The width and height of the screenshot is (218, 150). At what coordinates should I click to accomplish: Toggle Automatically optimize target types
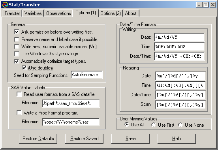tap(17, 61)
